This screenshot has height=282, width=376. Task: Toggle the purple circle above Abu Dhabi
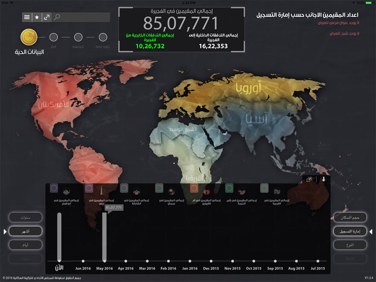coord(54,187)
